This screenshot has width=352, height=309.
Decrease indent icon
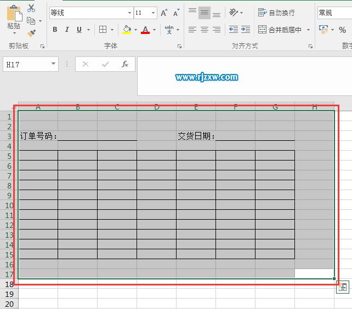pyautogui.click(x=234, y=30)
